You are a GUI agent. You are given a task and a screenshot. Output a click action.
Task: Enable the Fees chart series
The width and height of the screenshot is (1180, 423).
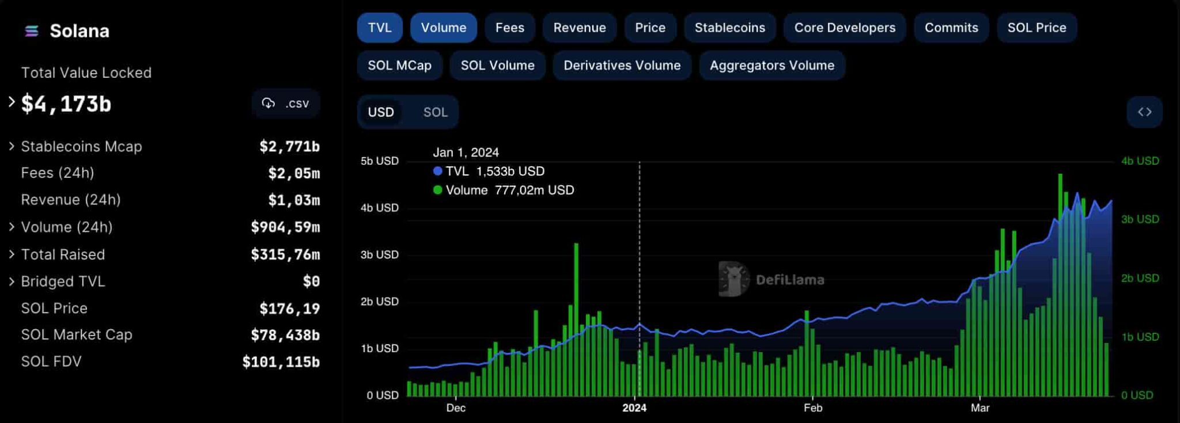click(x=509, y=28)
